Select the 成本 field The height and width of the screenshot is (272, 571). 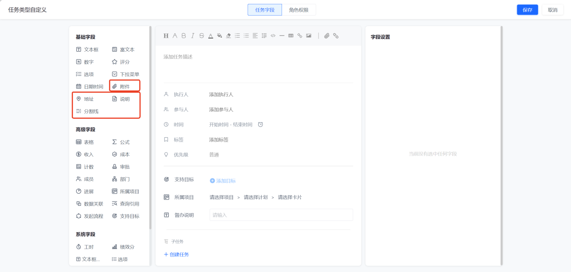(x=121, y=155)
